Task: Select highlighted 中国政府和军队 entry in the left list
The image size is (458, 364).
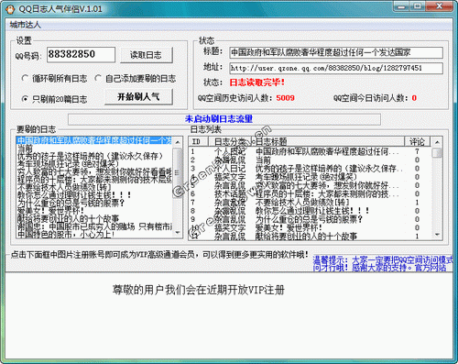Action: 94,140
